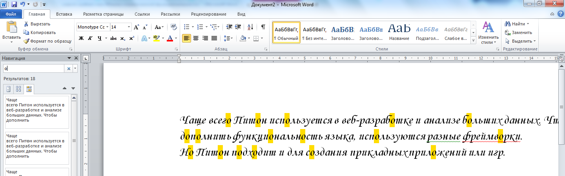Click the Increase Indent icon
Image resolution: width=565 pixels, height=176 pixels.
(238, 27)
